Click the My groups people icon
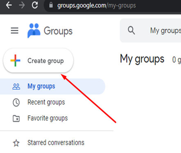The width and height of the screenshot is (181, 153). click(16, 86)
